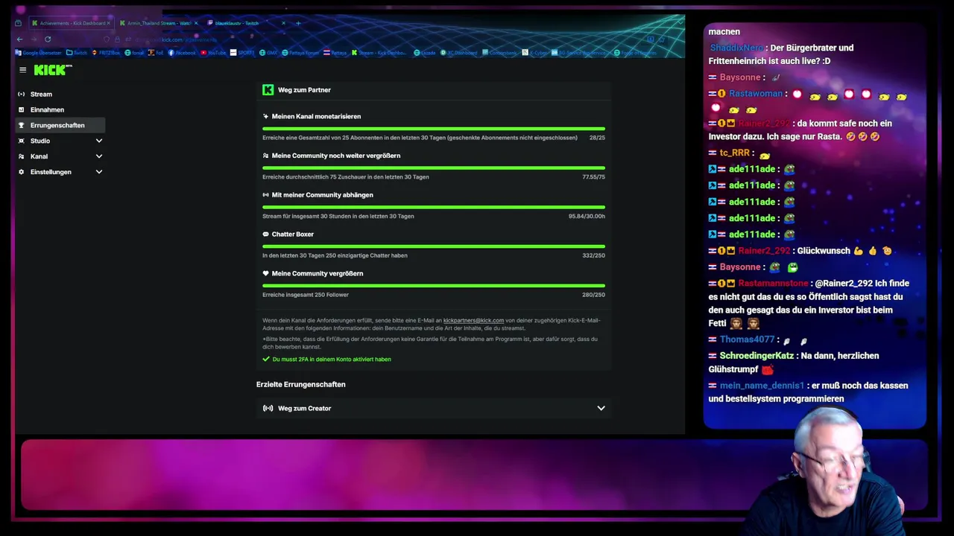Click the browser back arrow
954x536 pixels.
click(x=19, y=39)
